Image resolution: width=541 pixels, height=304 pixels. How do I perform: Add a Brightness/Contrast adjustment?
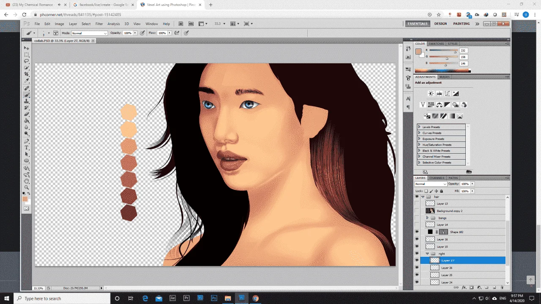tap(431, 94)
